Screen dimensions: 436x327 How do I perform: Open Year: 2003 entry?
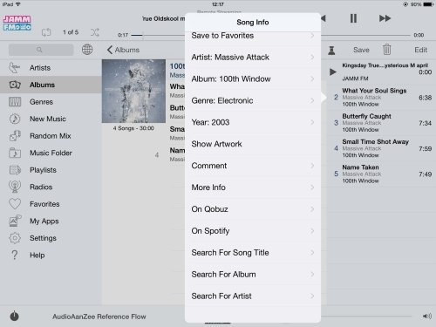(x=253, y=122)
